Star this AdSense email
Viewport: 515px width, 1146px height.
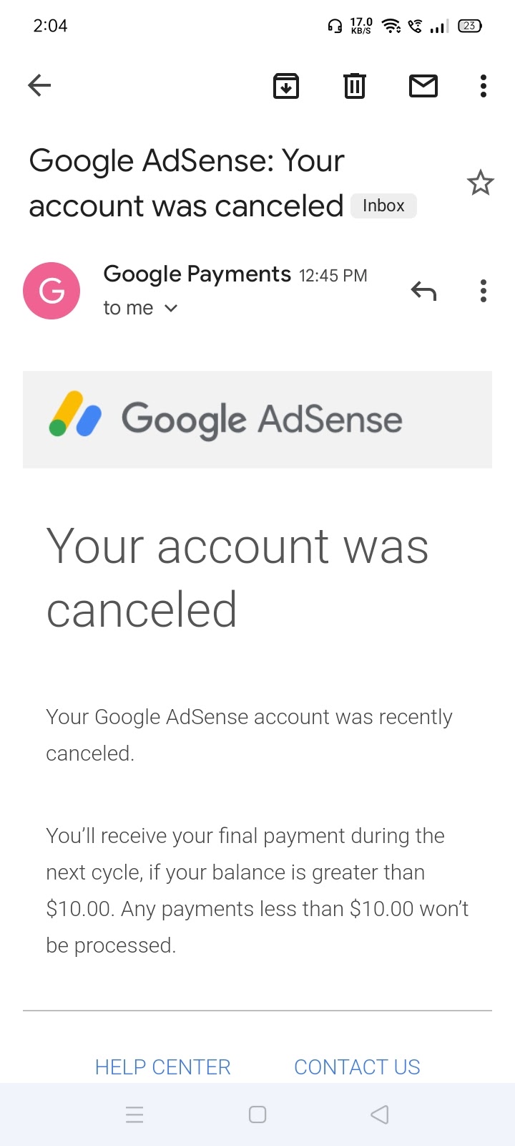coord(480,183)
